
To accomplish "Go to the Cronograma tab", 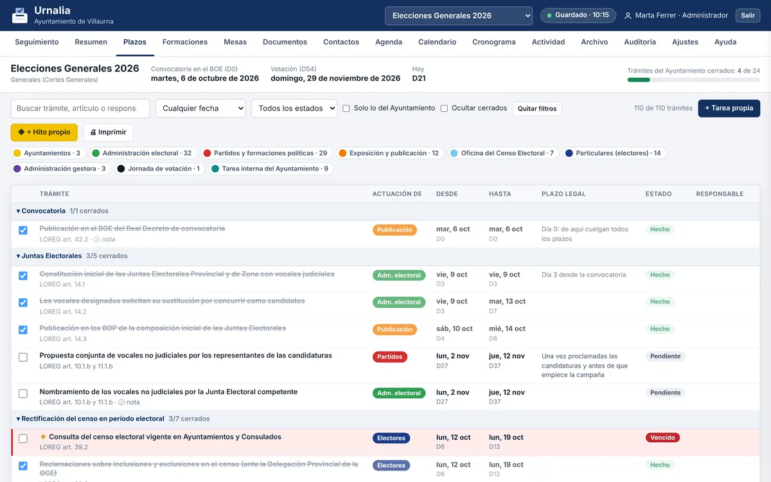I will point(494,42).
